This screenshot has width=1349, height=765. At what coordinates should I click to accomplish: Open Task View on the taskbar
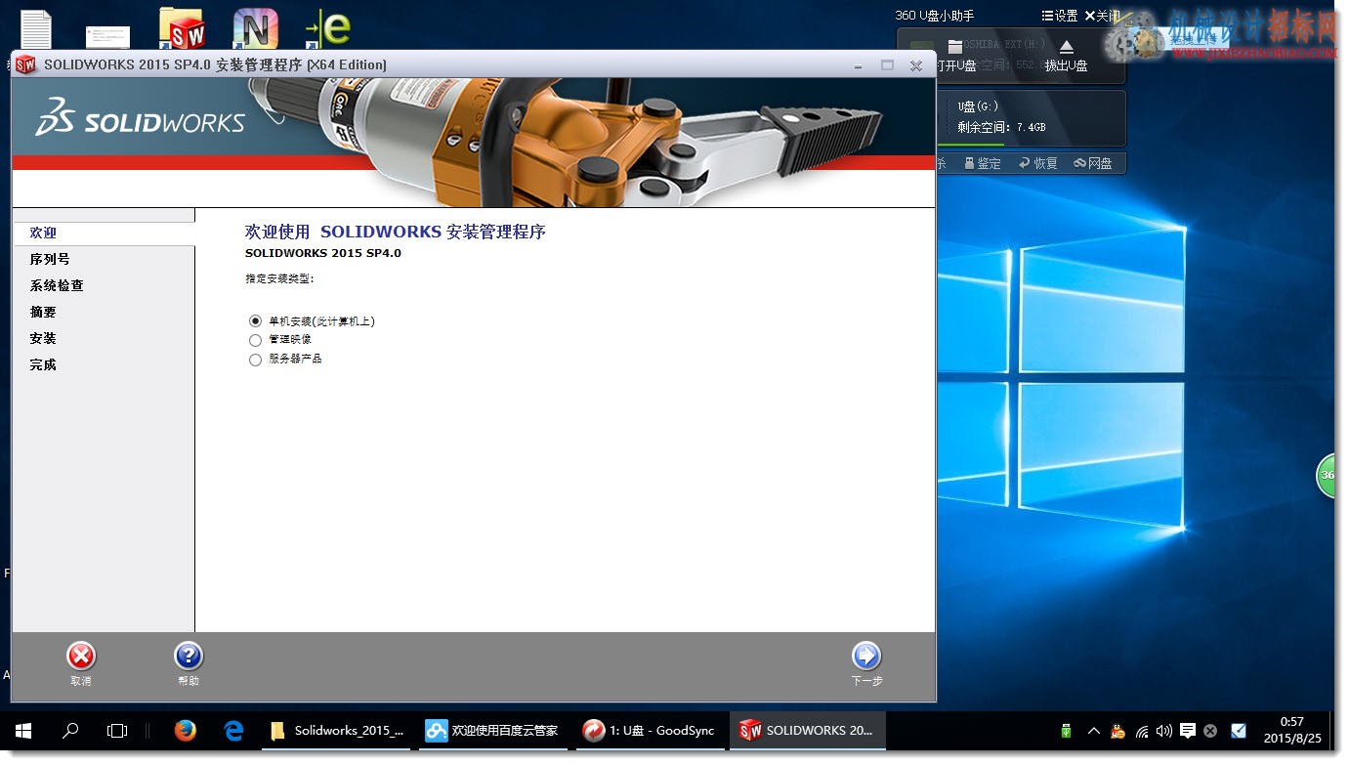point(117,731)
